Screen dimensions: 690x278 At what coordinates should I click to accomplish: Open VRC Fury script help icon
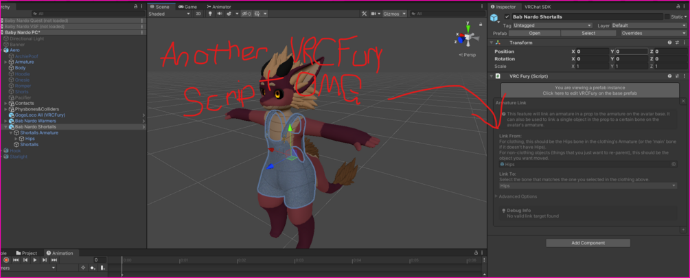(x=669, y=76)
